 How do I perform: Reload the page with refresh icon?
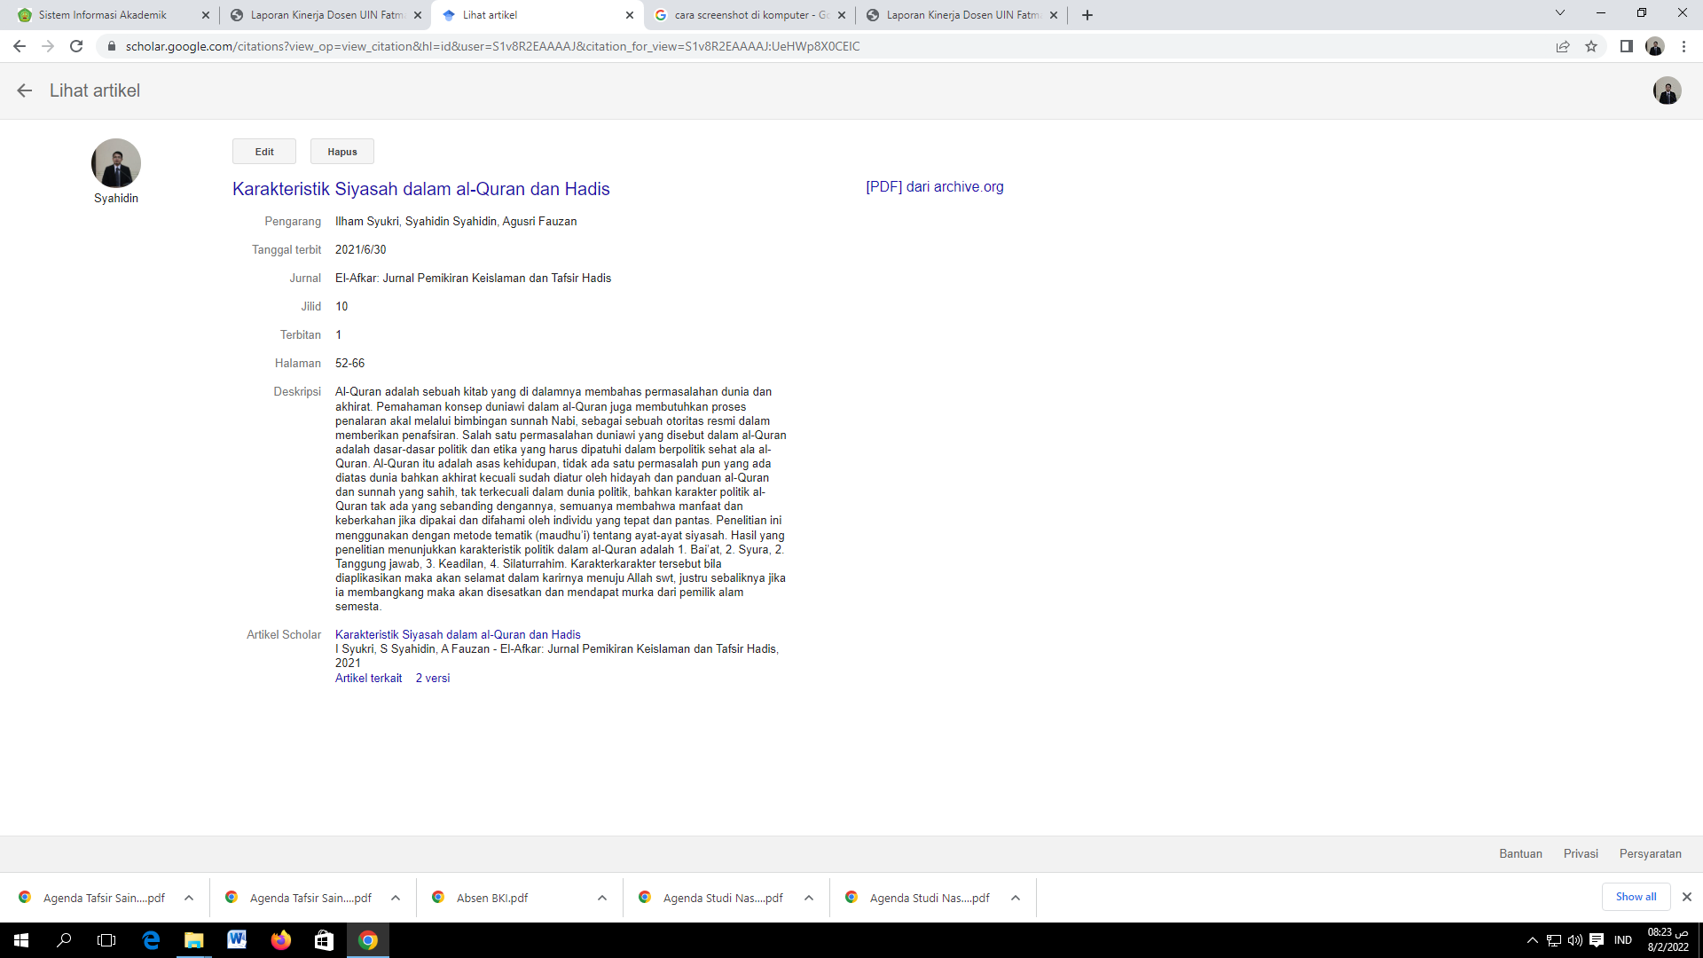coord(76,46)
